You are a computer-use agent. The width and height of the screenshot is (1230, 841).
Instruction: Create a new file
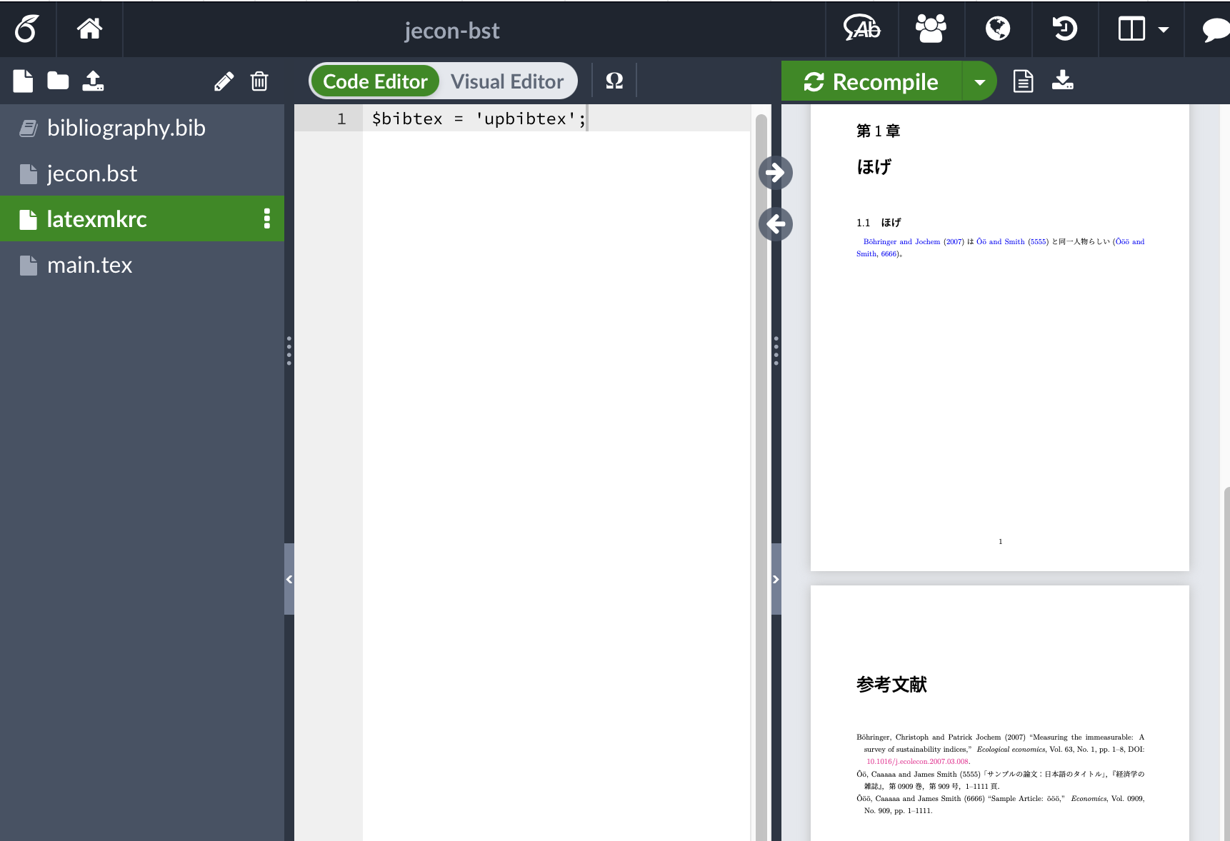(23, 81)
